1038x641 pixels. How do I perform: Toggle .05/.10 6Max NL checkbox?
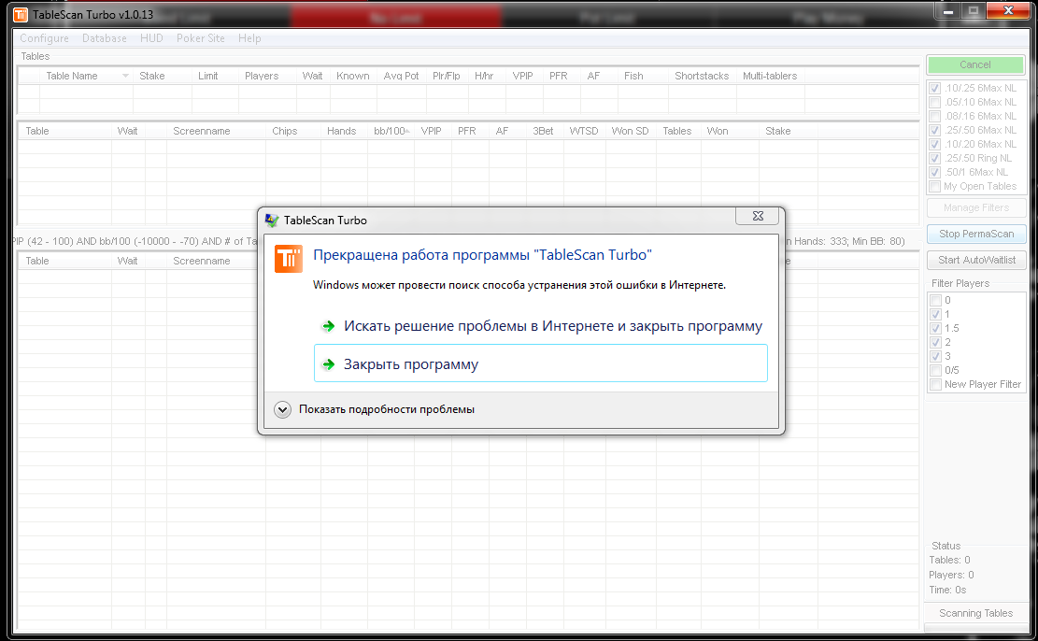(x=934, y=102)
